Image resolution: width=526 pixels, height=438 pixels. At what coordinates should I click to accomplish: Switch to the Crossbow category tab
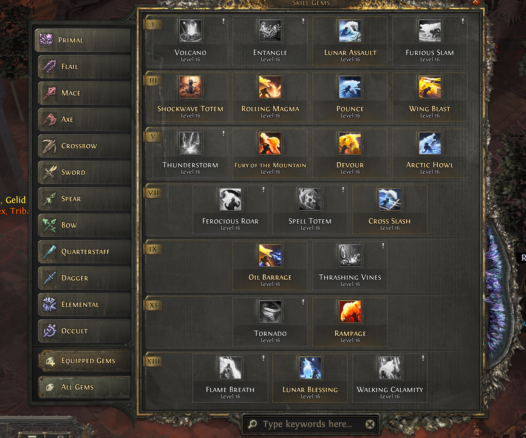point(85,146)
